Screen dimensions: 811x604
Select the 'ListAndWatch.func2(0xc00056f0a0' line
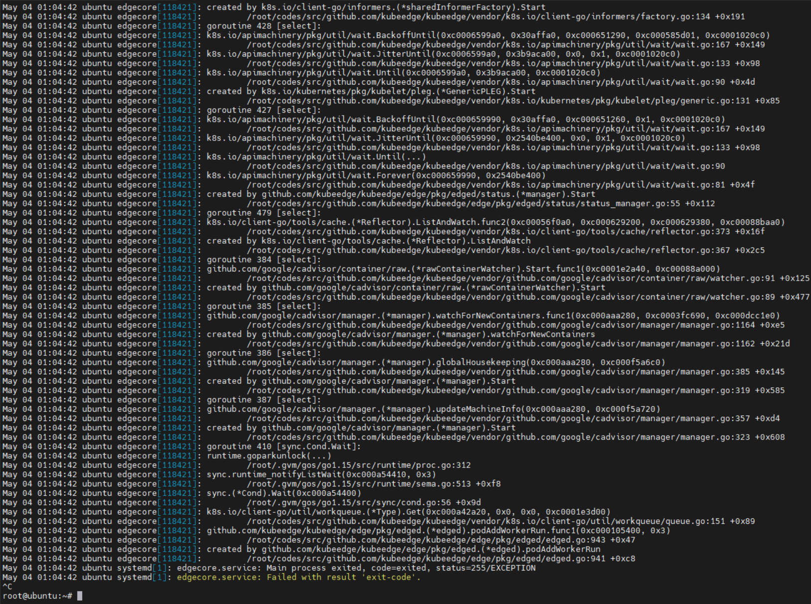[394, 222]
